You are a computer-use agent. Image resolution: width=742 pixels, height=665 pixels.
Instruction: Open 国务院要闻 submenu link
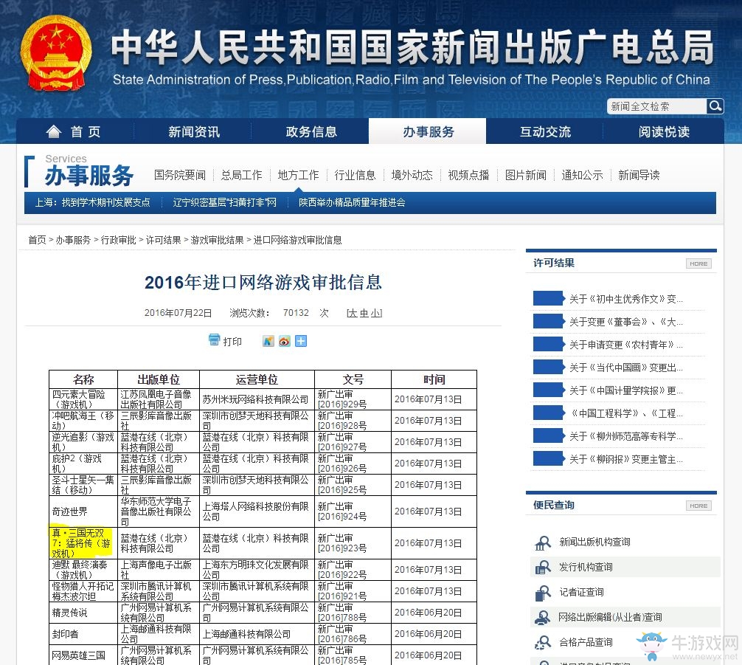pyautogui.click(x=180, y=175)
